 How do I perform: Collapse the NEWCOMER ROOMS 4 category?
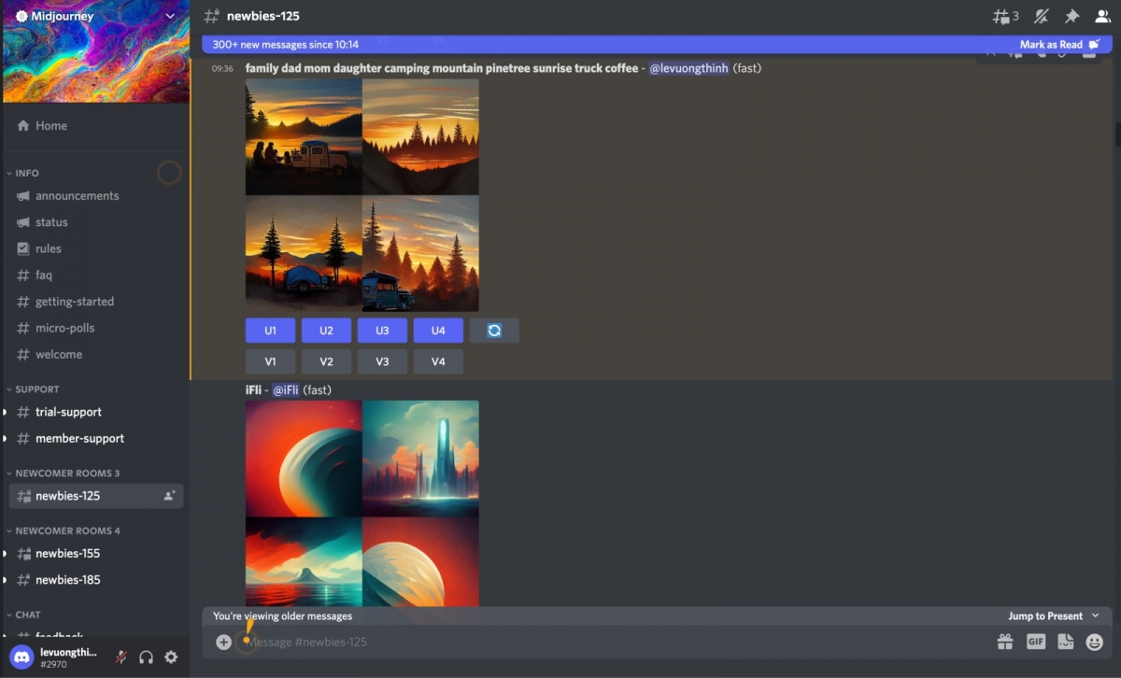pyautogui.click(x=64, y=531)
